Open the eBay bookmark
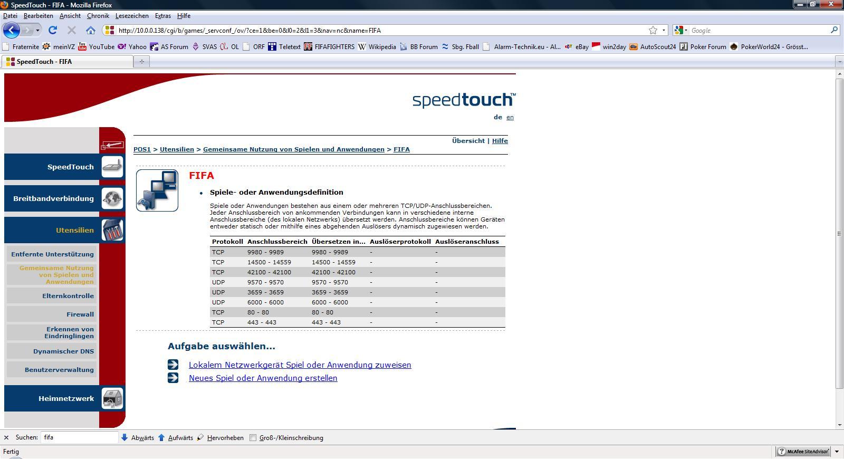This screenshot has width=844, height=459. tap(577, 46)
